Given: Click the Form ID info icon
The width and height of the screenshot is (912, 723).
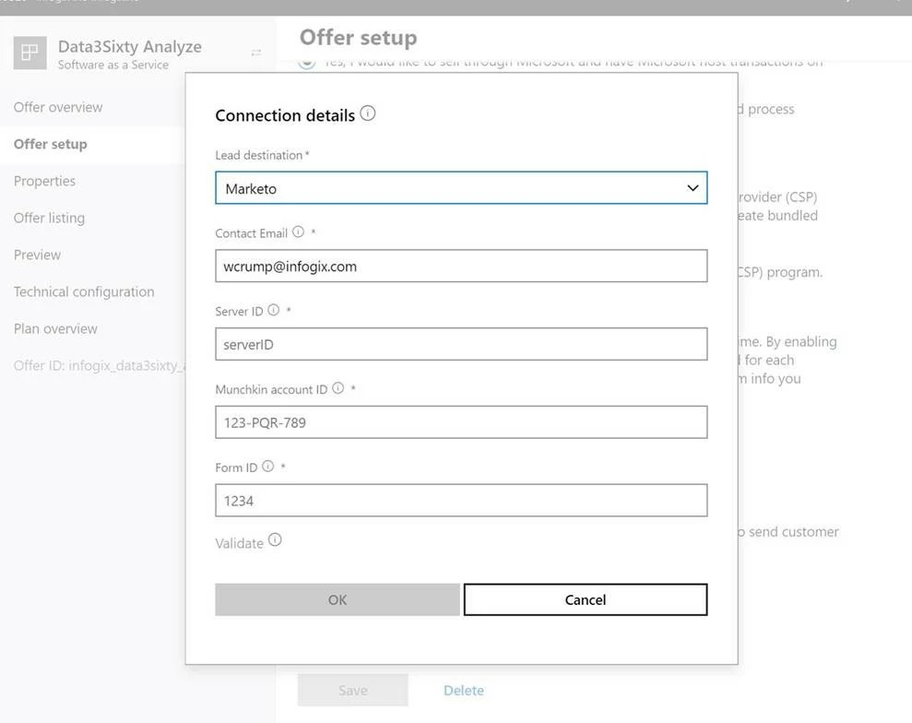Looking at the screenshot, I should (x=267, y=466).
